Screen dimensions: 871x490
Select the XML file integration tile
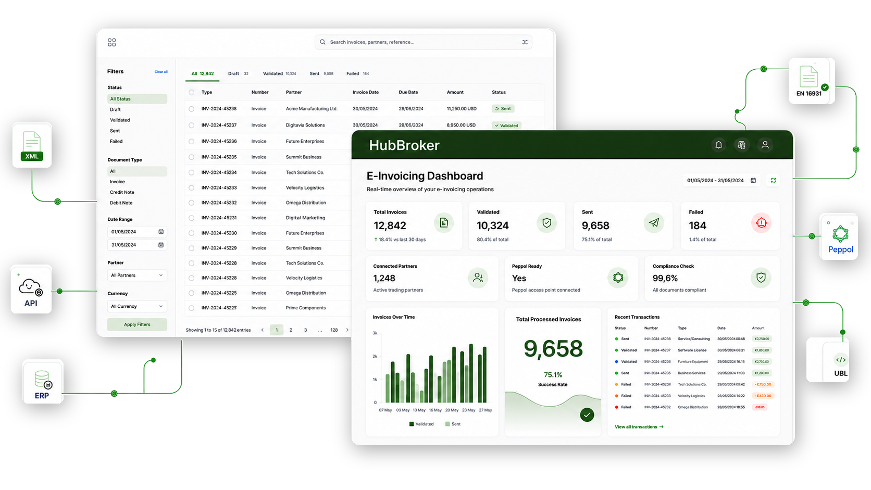coord(32,145)
